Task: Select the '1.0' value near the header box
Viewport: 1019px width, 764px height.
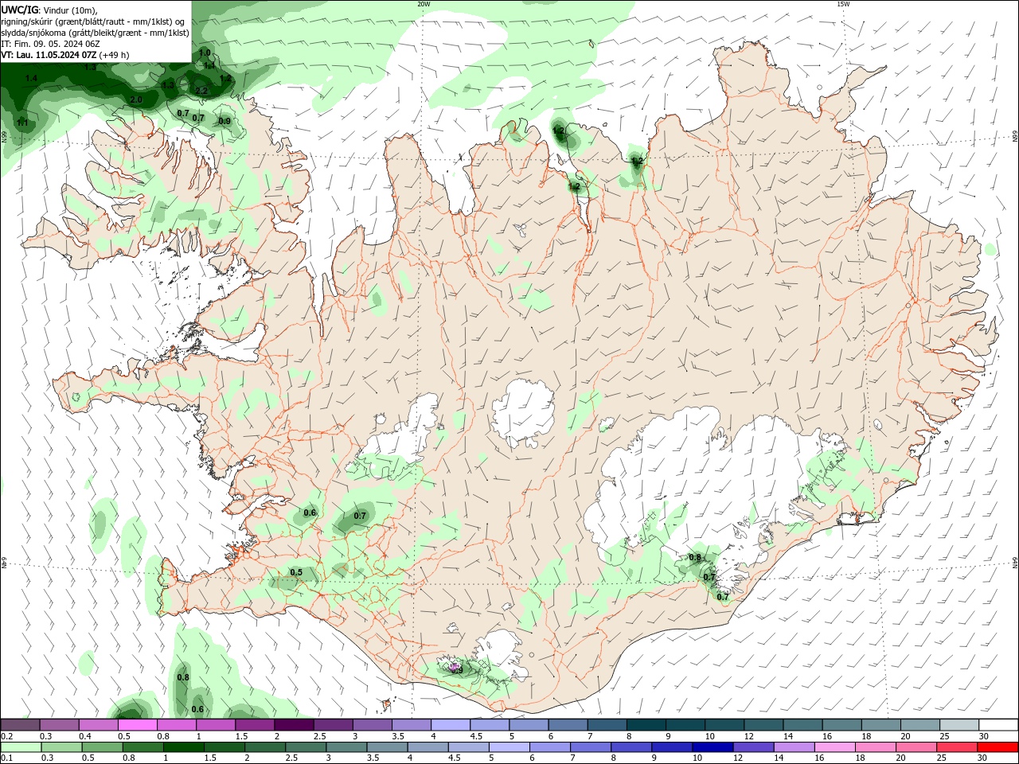Action: tap(205, 53)
